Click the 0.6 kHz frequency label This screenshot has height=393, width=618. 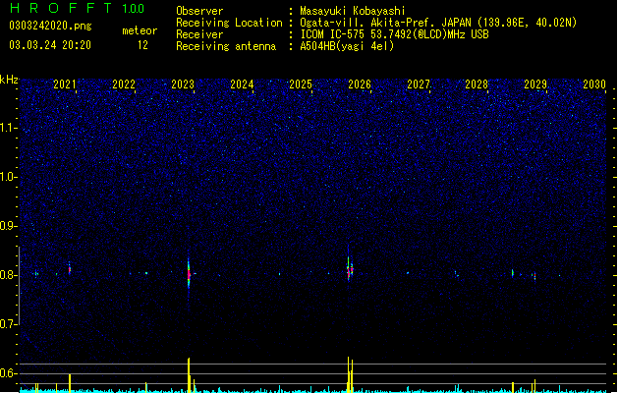point(9,373)
